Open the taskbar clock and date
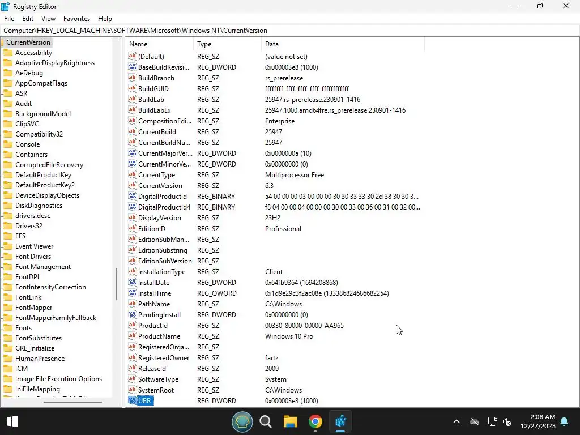Viewport: 580px width, 435px height. pos(538,421)
